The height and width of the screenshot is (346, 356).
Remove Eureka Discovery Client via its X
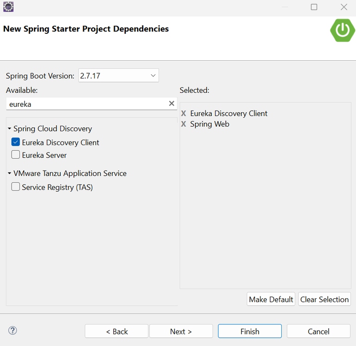click(184, 113)
